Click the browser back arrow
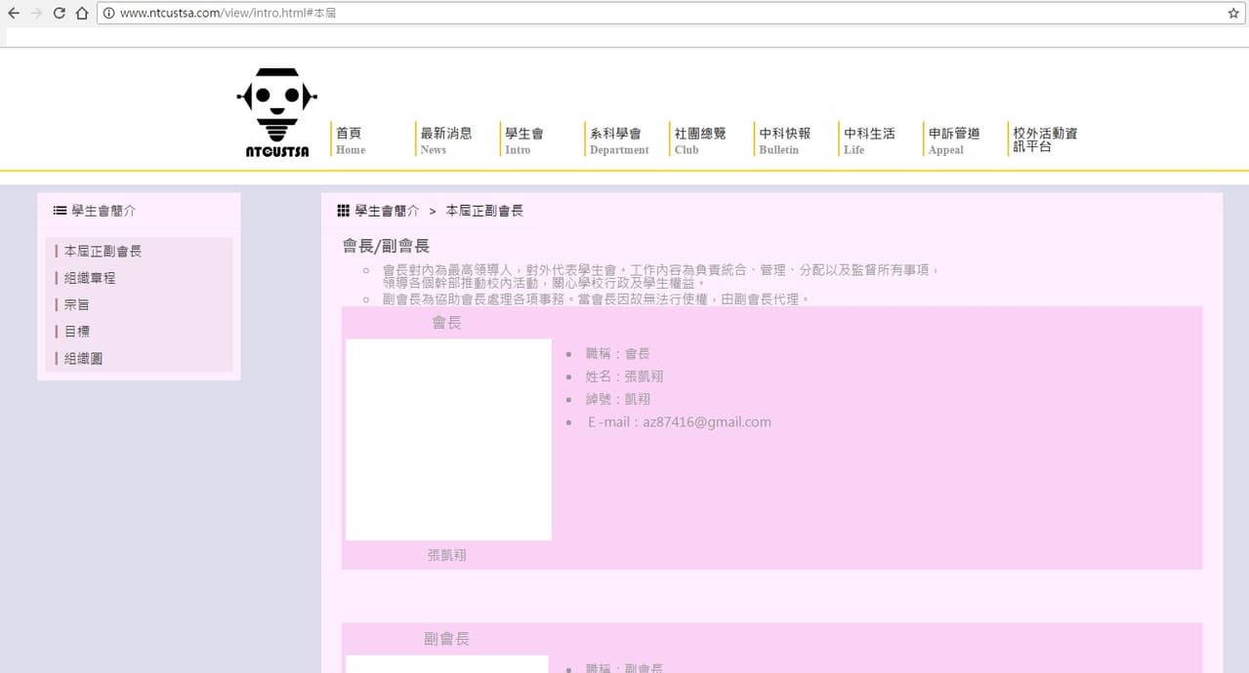1249x673 pixels. [14, 13]
